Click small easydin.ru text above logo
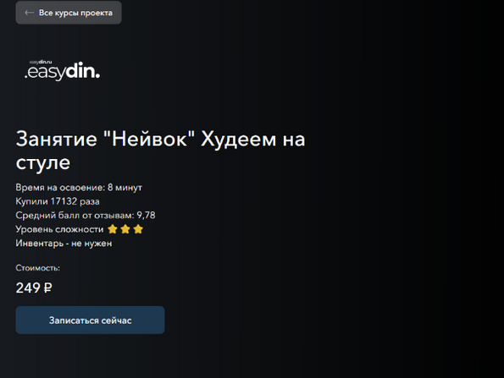The height and width of the screenshot is (378, 504). point(41,62)
